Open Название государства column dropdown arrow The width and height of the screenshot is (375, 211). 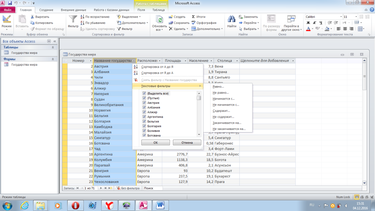pyautogui.click(x=134, y=61)
